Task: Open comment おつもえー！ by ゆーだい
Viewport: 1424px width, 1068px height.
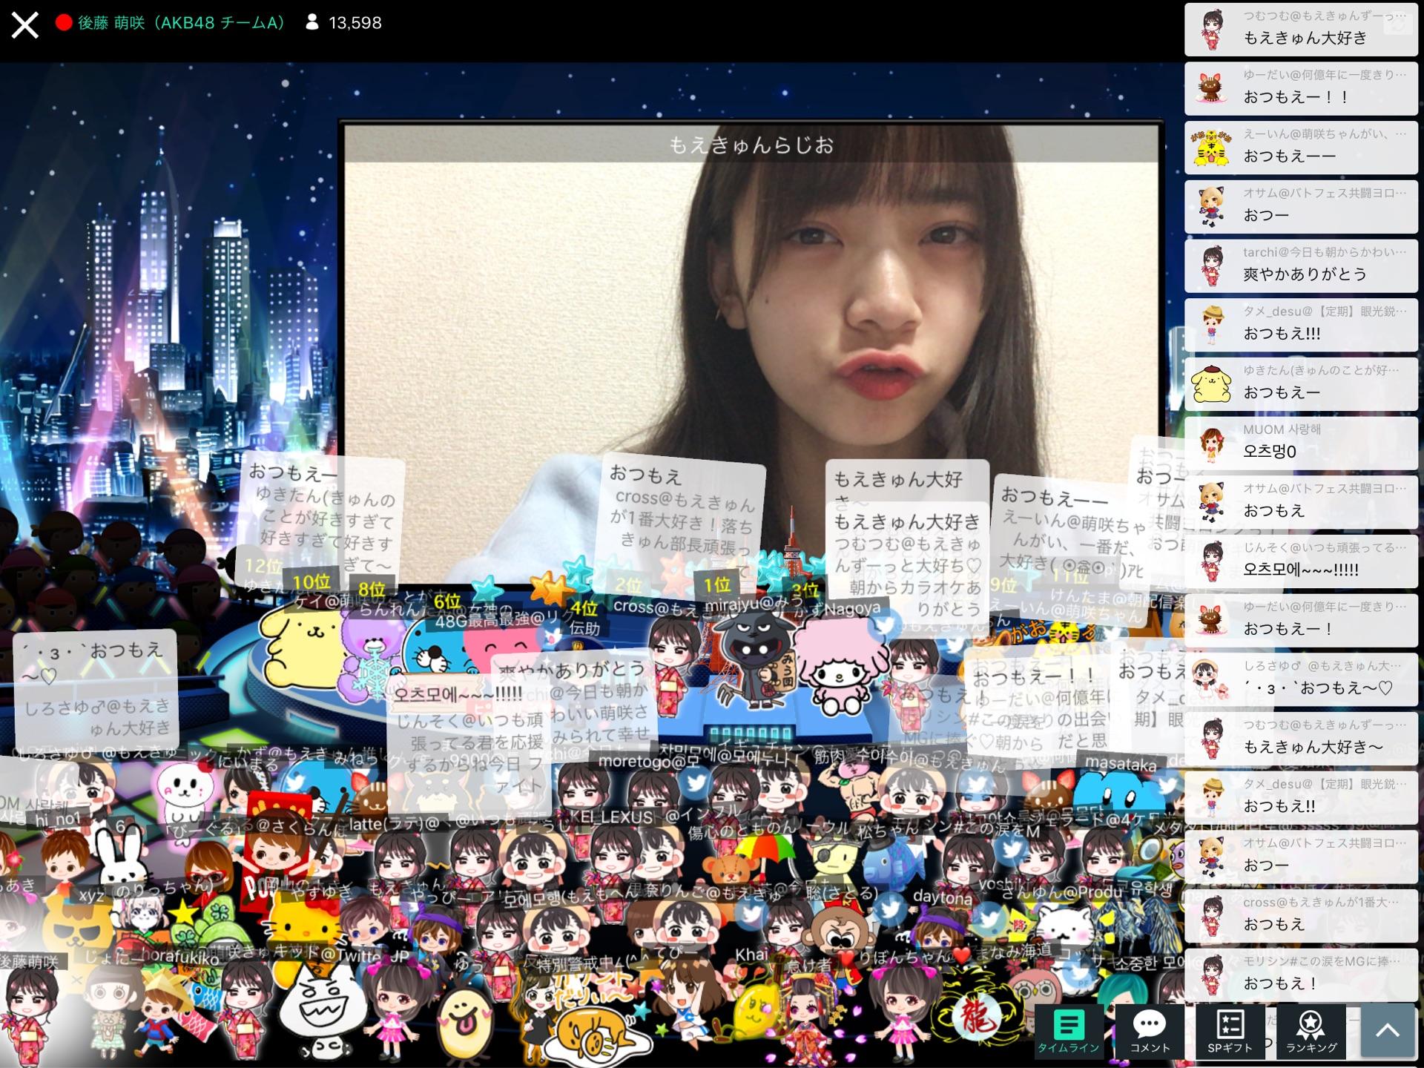Action: pos(1301,620)
